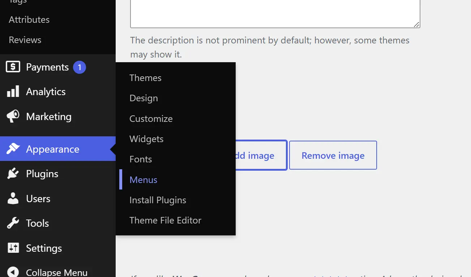Click the Add image button
This screenshot has width=471, height=277.
[261, 155]
